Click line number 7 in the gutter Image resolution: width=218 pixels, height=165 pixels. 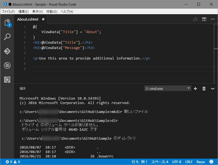tap(25, 58)
